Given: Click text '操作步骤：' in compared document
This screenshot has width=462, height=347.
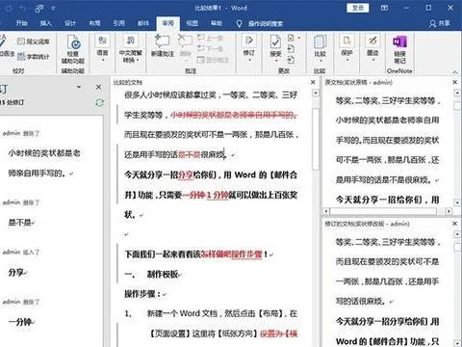Looking at the screenshot, I should pos(142,294).
